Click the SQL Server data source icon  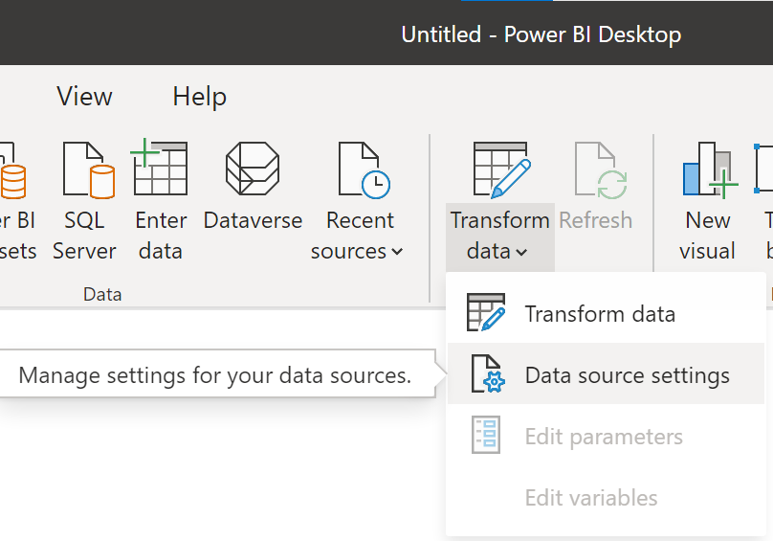click(89, 169)
